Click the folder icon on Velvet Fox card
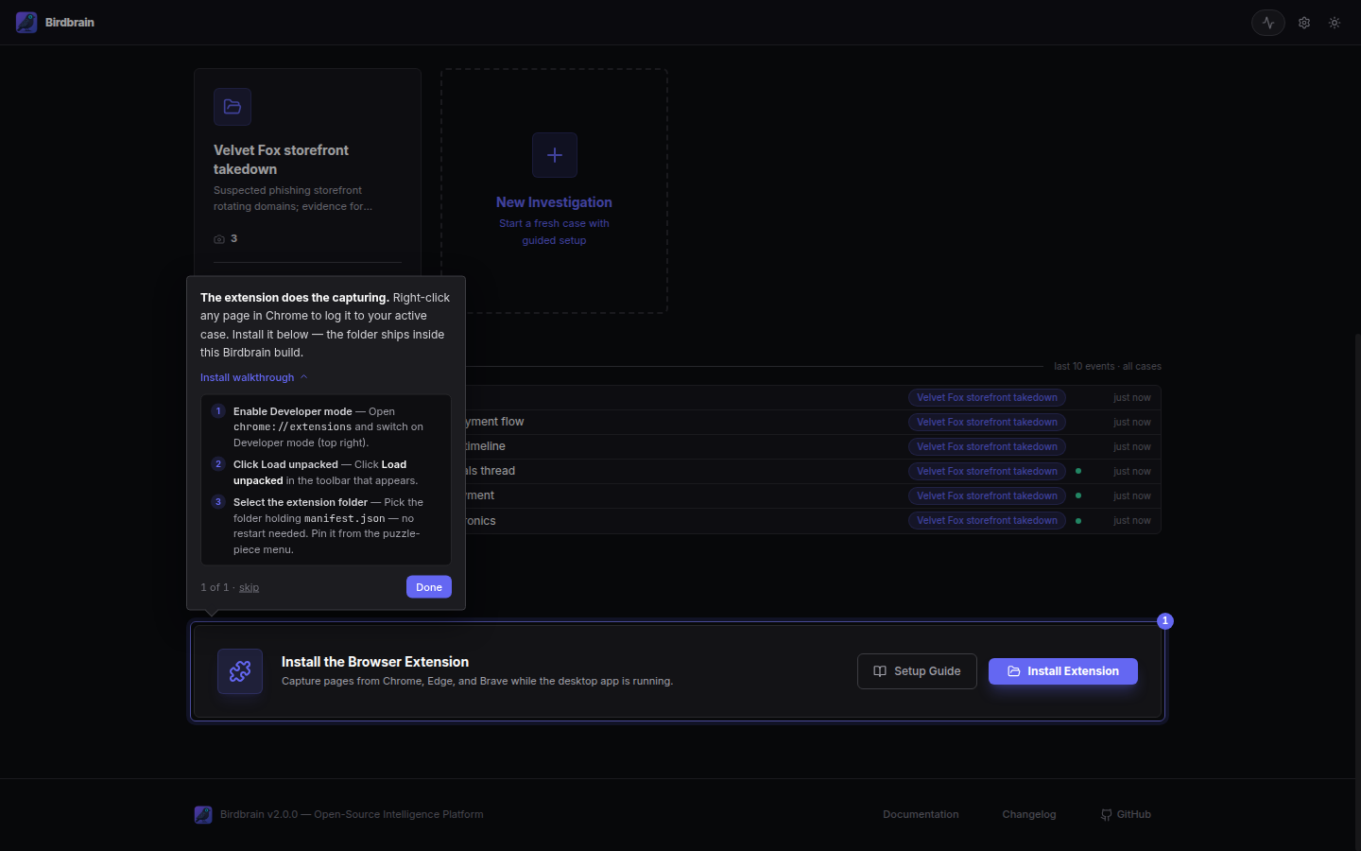The width and height of the screenshot is (1361, 851). [x=233, y=107]
